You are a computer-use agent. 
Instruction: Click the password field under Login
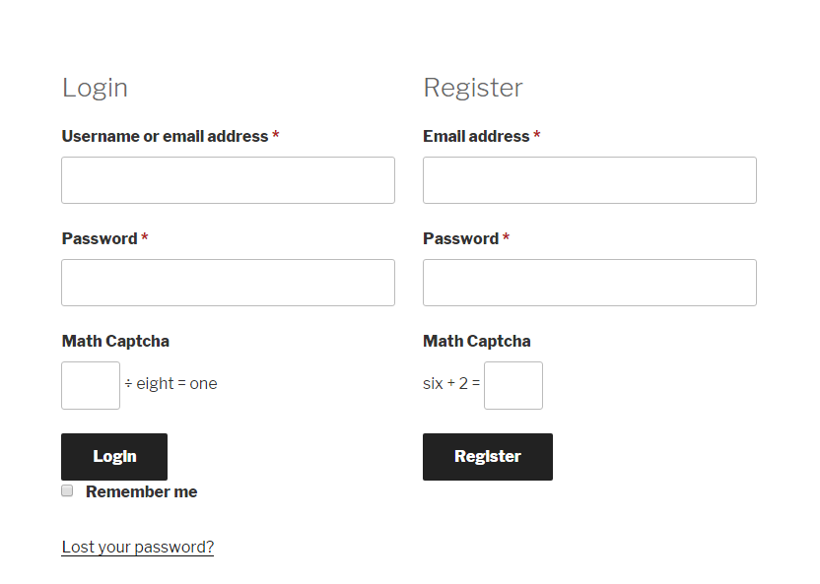(228, 283)
